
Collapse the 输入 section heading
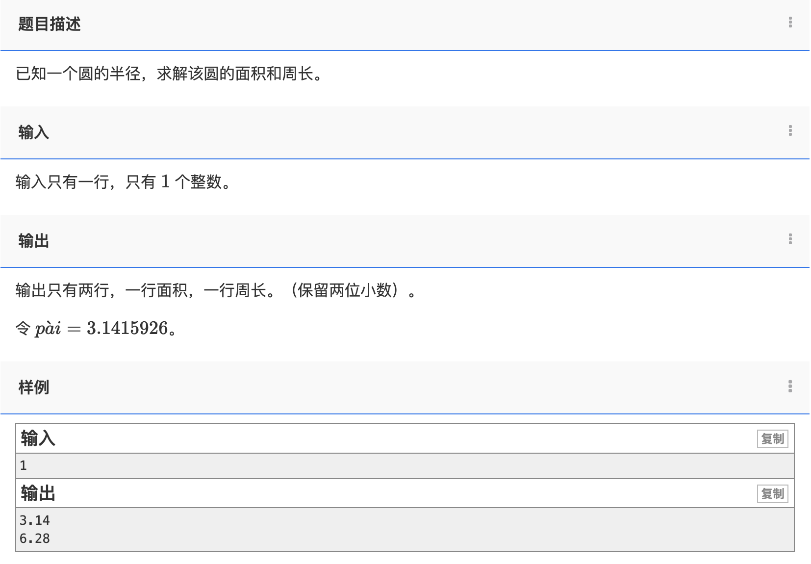(x=33, y=132)
